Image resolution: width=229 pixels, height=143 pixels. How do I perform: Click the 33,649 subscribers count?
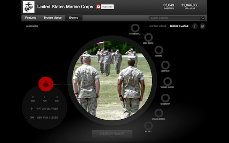pos(169,6)
